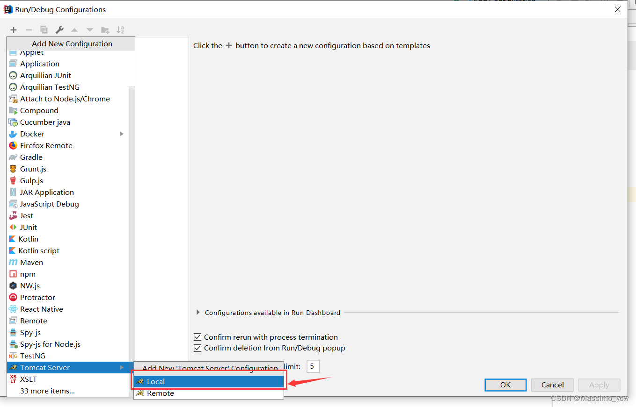Viewport: 636px width, 407px height.
Task: Click the Grunt.js icon
Action: 13,169
